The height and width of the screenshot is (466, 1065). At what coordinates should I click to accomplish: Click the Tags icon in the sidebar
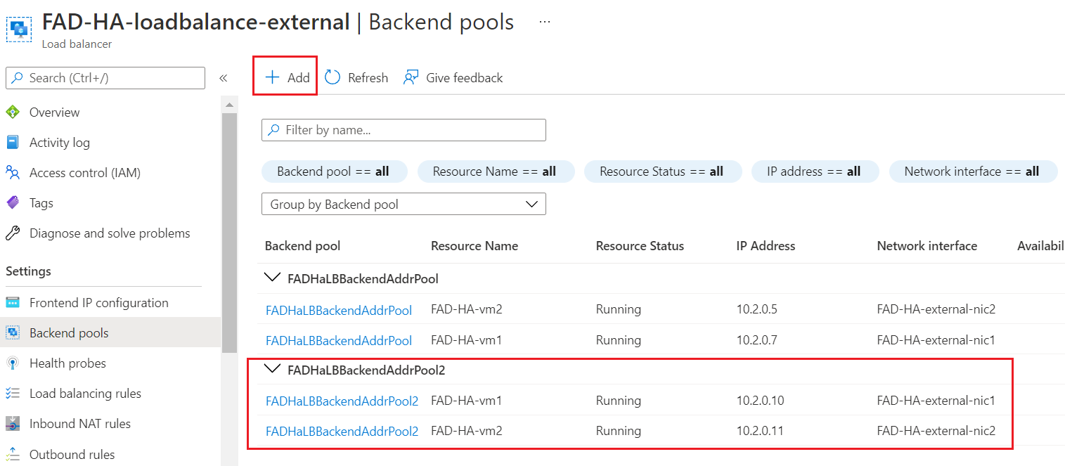tap(14, 202)
